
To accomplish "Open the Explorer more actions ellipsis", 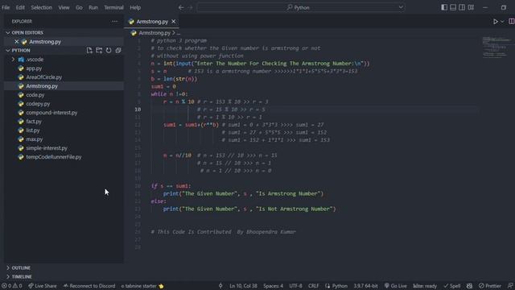I will 114,22.
